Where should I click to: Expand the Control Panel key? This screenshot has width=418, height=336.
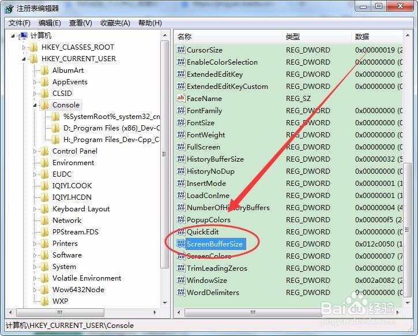[x=35, y=151]
